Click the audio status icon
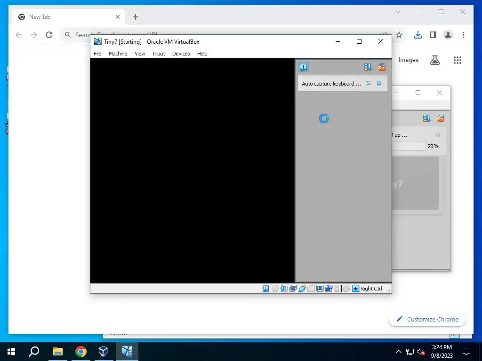The image size is (482, 361). [x=284, y=289]
